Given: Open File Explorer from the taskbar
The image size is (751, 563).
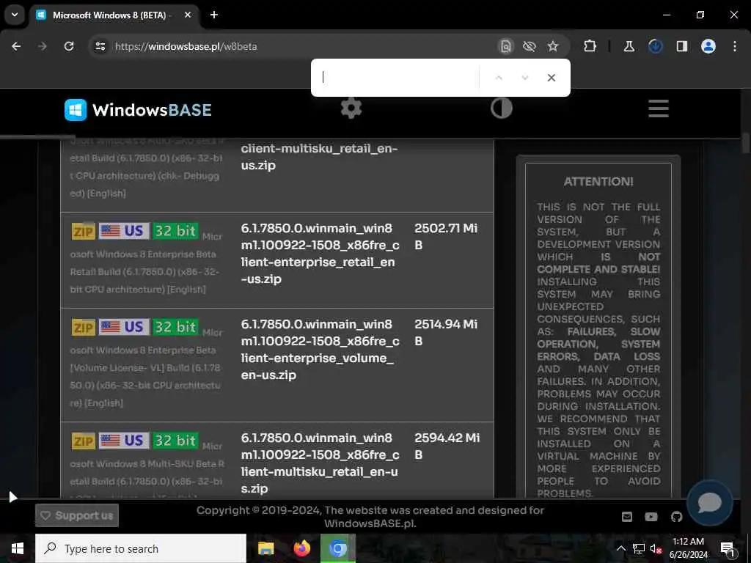Looking at the screenshot, I should tap(265, 548).
